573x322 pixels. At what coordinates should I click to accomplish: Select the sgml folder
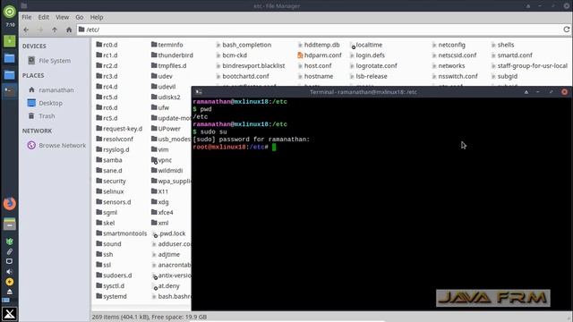pyautogui.click(x=107, y=213)
